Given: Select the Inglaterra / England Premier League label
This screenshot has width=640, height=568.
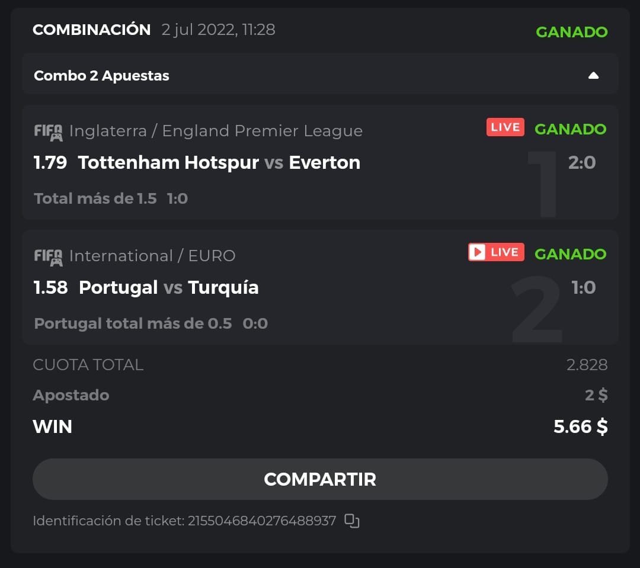Looking at the screenshot, I should tap(216, 131).
